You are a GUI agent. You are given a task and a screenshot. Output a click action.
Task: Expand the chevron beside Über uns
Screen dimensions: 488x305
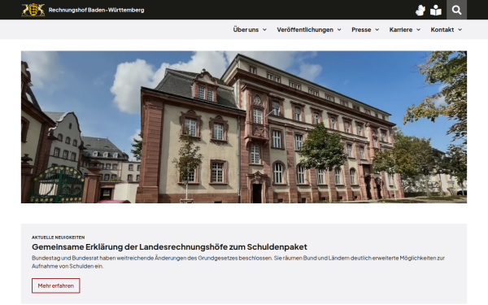click(x=264, y=29)
